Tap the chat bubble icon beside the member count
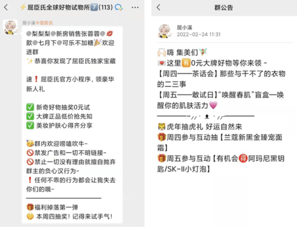Screen dimensions: 297x228 118,7
